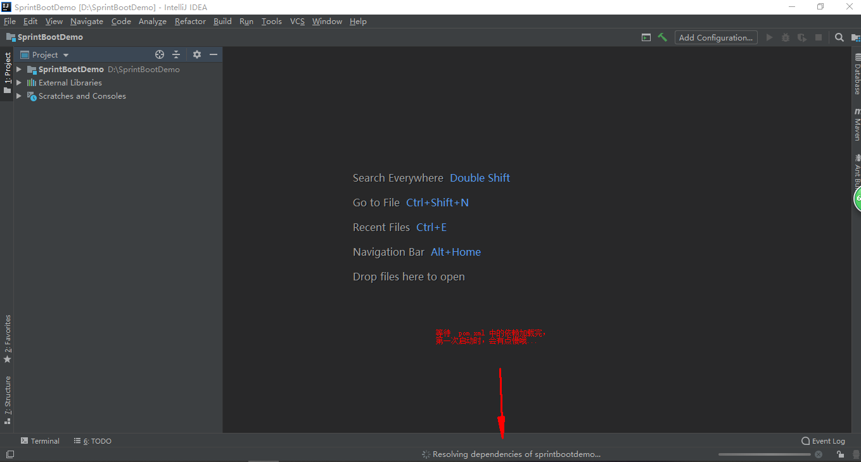
Task: Open the File menu
Action: (x=10, y=22)
